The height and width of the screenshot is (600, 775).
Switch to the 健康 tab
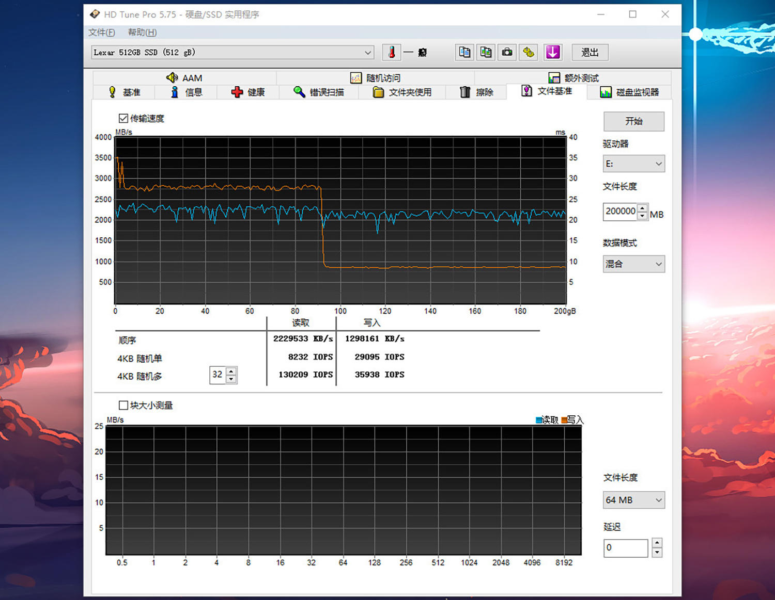248,92
